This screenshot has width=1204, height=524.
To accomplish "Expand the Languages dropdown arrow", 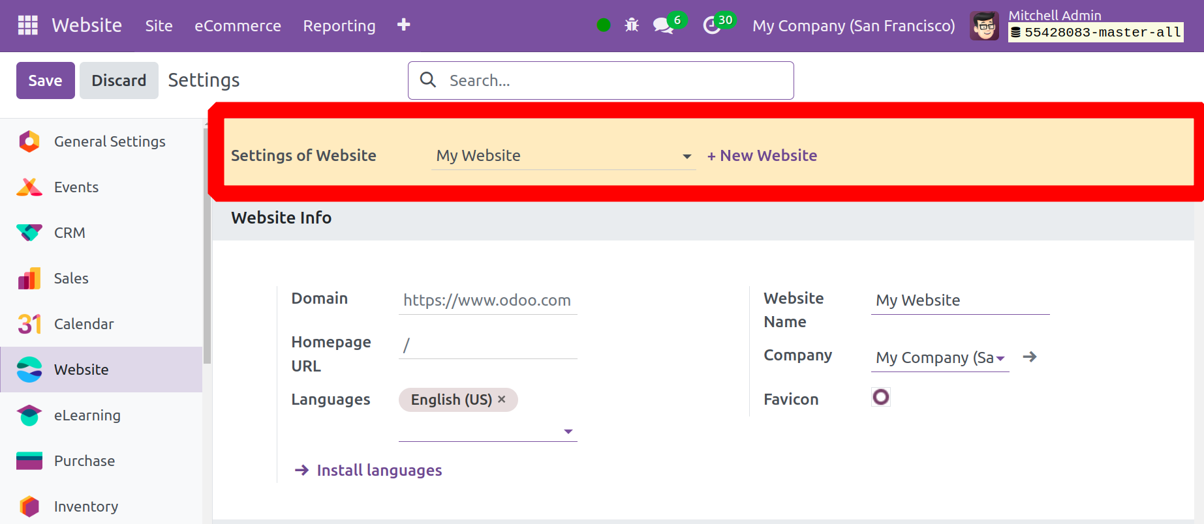I will 568,431.
